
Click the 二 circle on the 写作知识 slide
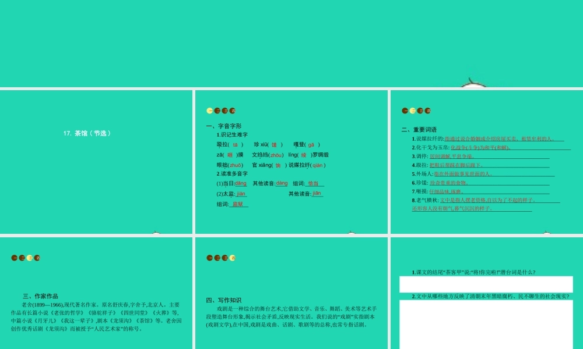(x=217, y=258)
